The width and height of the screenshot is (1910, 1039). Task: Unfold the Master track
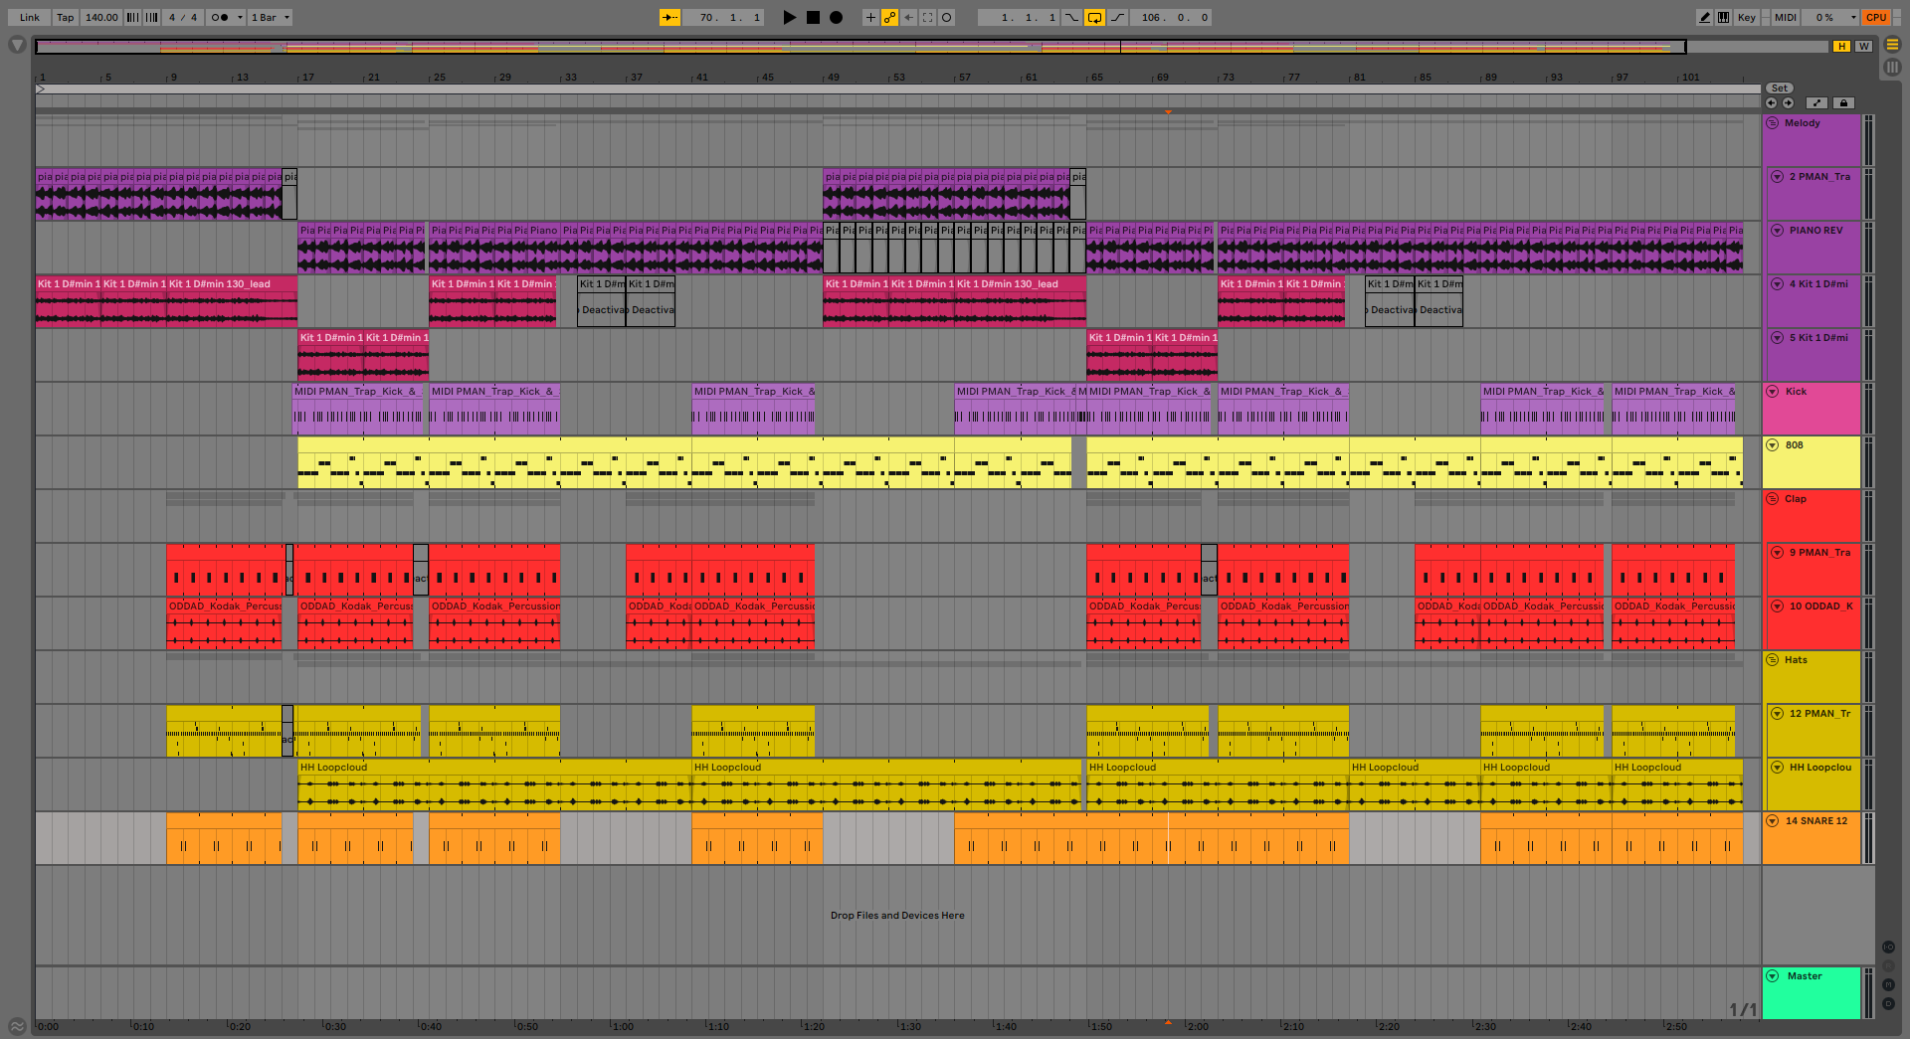(1773, 976)
